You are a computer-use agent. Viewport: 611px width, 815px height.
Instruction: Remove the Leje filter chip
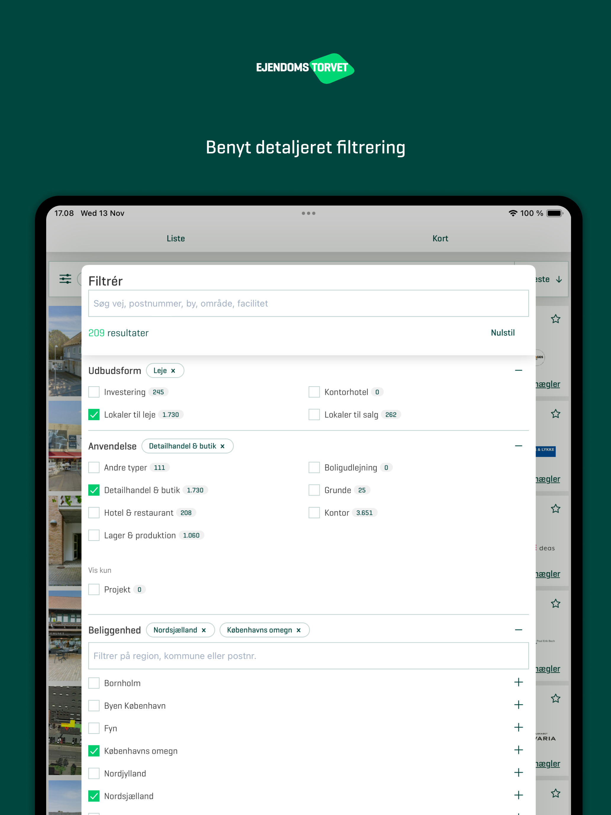coord(173,371)
